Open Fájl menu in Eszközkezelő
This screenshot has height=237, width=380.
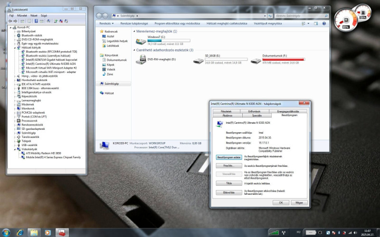(11, 16)
